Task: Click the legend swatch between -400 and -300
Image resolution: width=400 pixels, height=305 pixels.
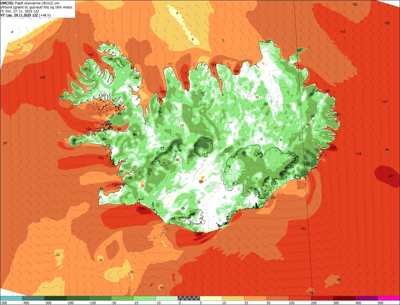Action: [33, 298]
